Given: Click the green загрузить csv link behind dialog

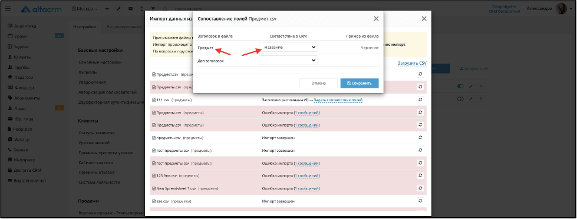Looking at the screenshot, I should click(474, 69).
